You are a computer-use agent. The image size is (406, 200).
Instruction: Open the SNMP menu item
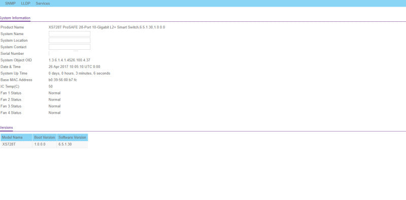(x=10, y=4)
